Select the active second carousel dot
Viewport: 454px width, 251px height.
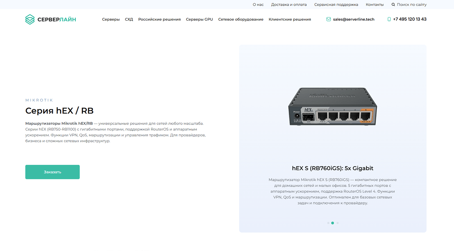click(x=333, y=223)
